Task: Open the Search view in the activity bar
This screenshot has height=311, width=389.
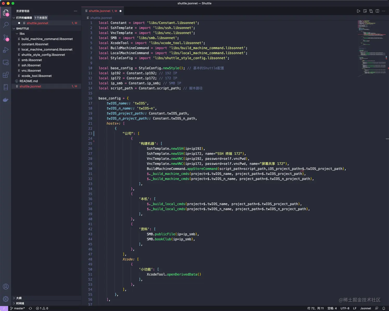Action: (x=6, y=25)
